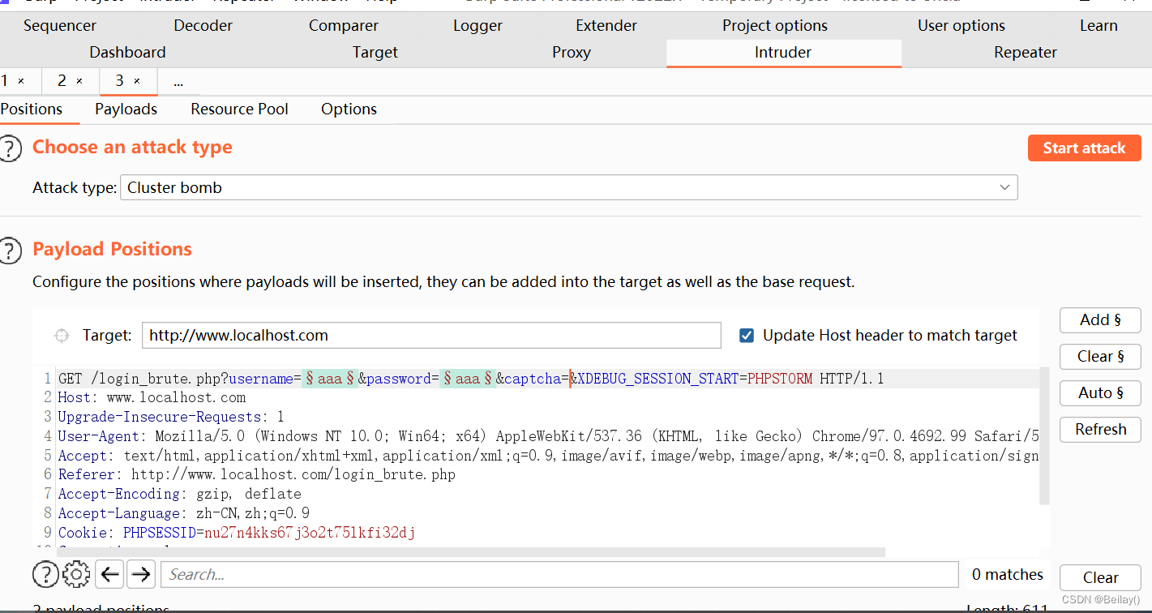Switch to Intruder tab 1
Screen dimensions: 1152x613
[5, 81]
